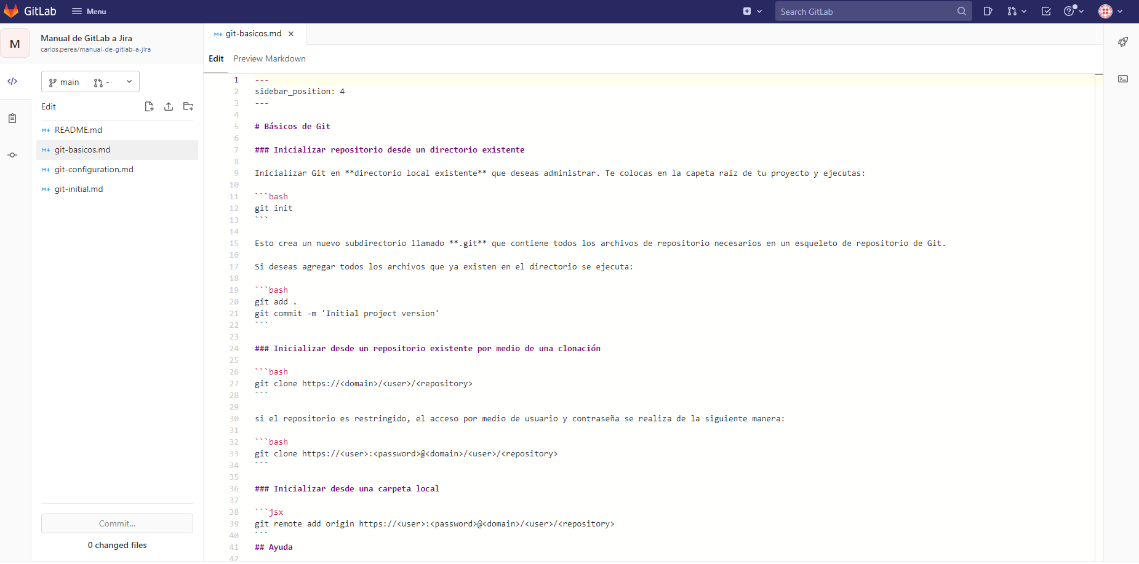Image resolution: width=1139 pixels, height=564 pixels.
Task: Open the To-Do list icon
Action: [1046, 11]
